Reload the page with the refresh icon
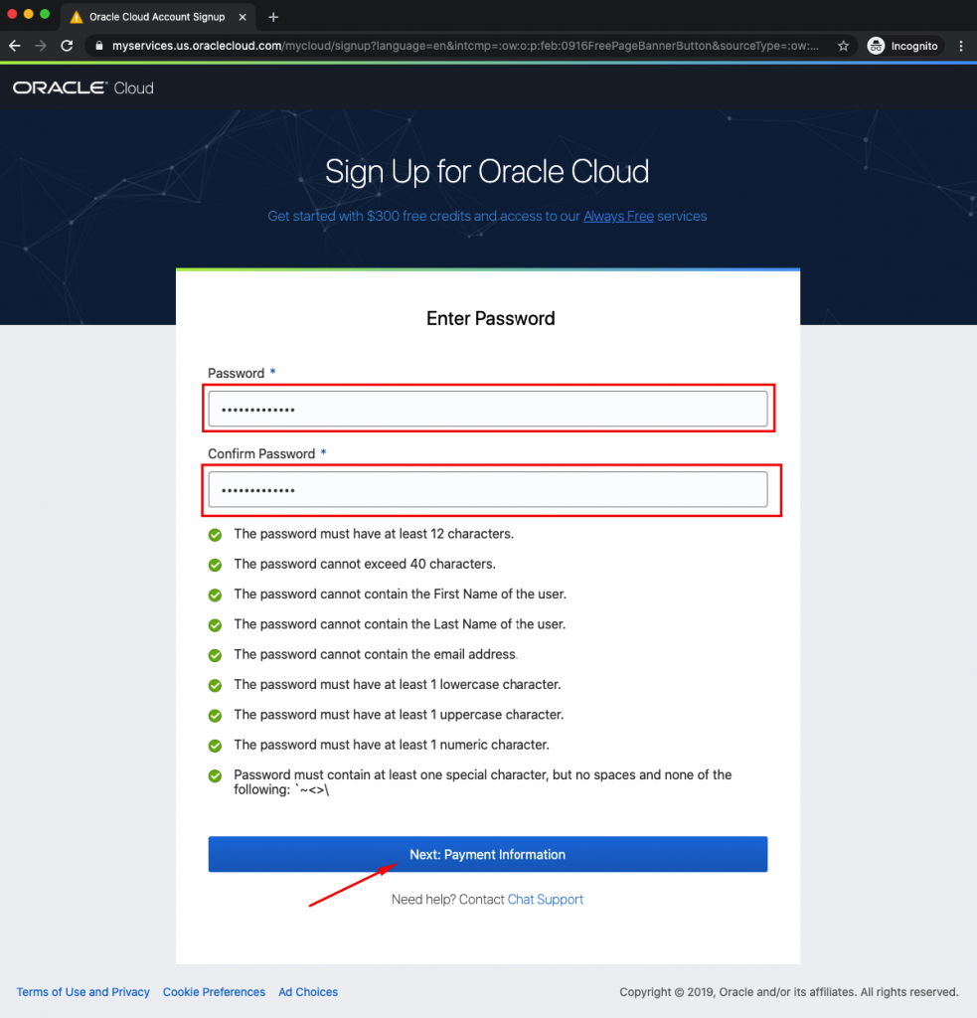The width and height of the screenshot is (977, 1018). click(67, 46)
